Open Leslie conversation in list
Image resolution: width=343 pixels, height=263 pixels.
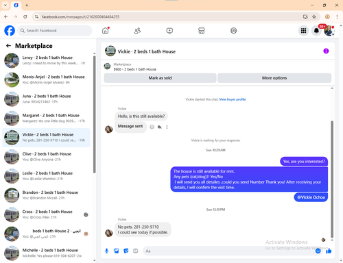(x=46, y=176)
